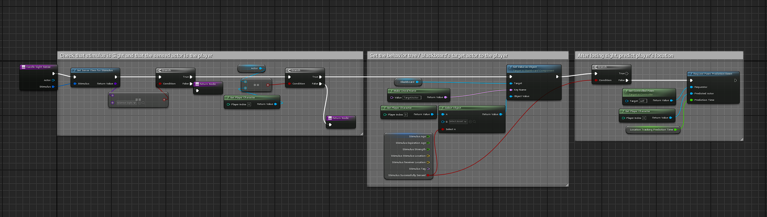Click the browse magnifier icon beside Select Asset

pyautogui.click(x=474, y=122)
